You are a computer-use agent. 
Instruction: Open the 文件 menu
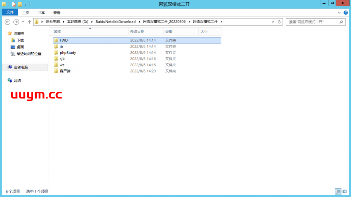click(x=10, y=12)
